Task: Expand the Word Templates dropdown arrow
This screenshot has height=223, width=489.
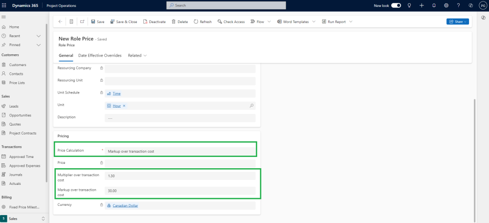Action: coord(314,22)
